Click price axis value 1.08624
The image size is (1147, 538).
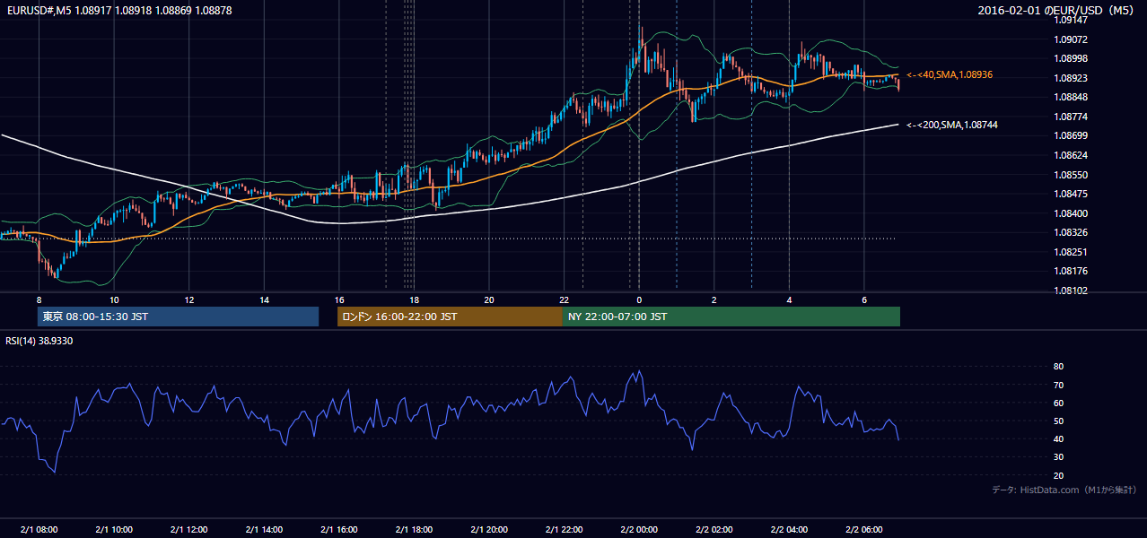(1072, 155)
